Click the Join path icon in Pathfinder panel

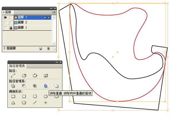point(13,76)
